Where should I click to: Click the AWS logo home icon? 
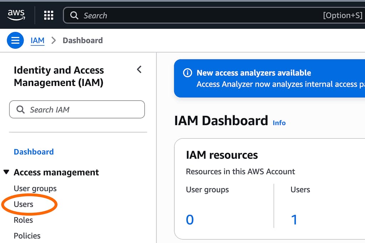[x=16, y=15]
